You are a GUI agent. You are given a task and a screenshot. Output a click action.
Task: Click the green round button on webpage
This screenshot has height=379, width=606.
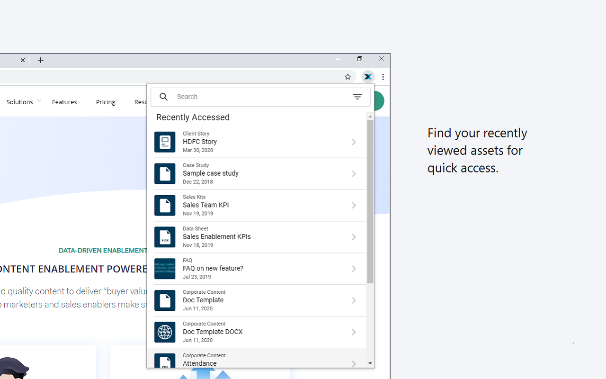379,101
